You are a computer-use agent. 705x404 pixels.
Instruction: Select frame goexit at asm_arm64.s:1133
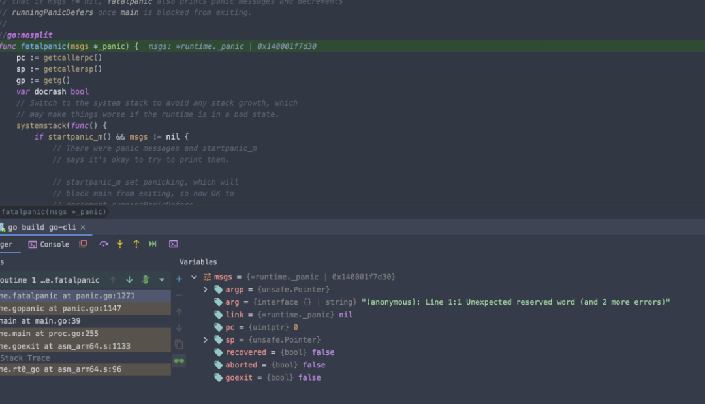click(x=86, y=347)
